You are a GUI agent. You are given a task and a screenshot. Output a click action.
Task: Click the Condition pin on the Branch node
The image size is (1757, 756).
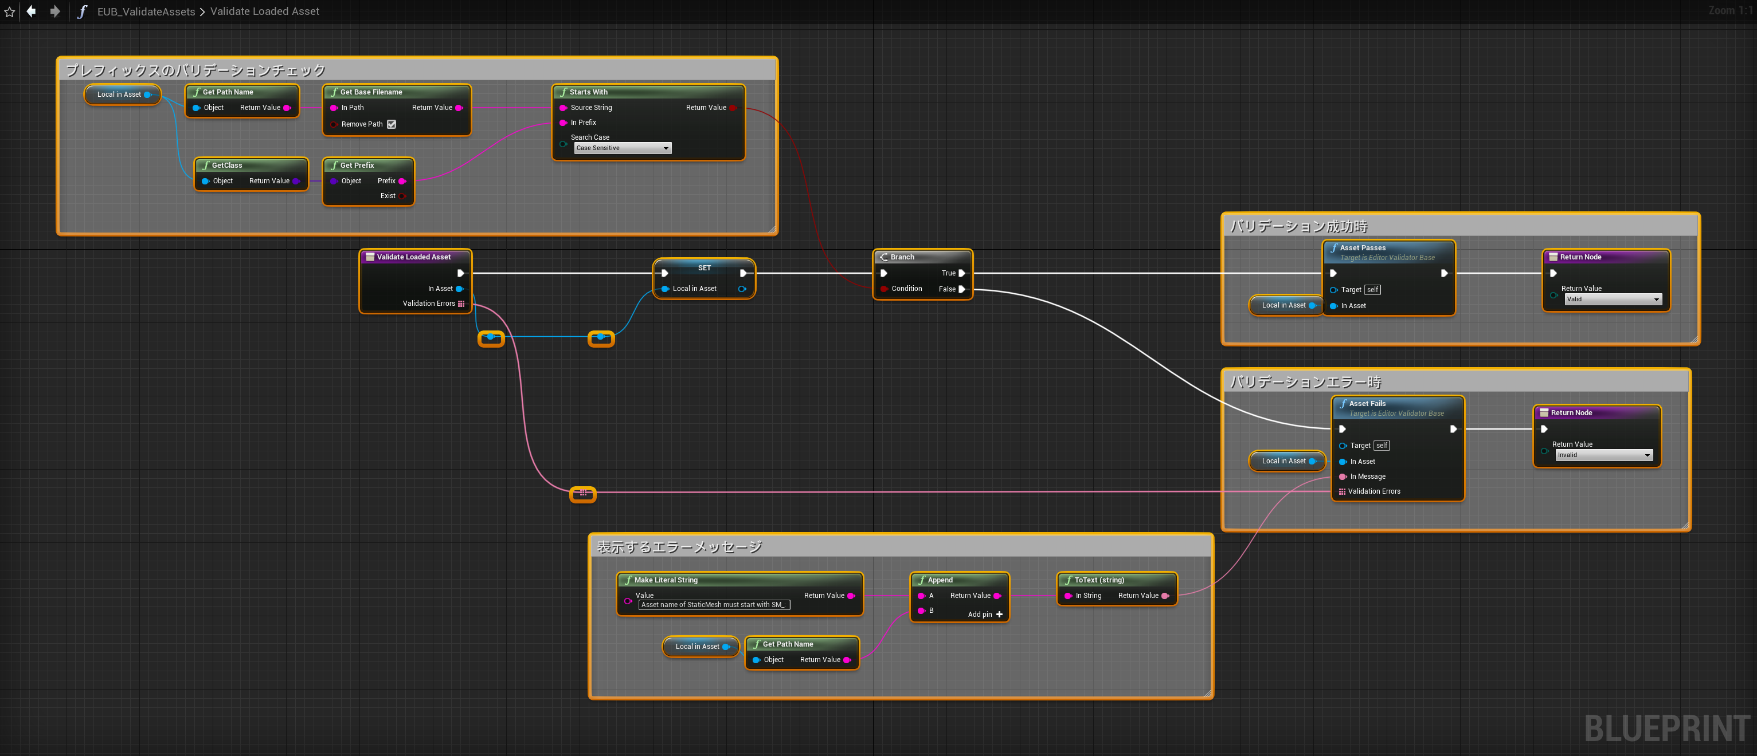click(x=884, y=289)
